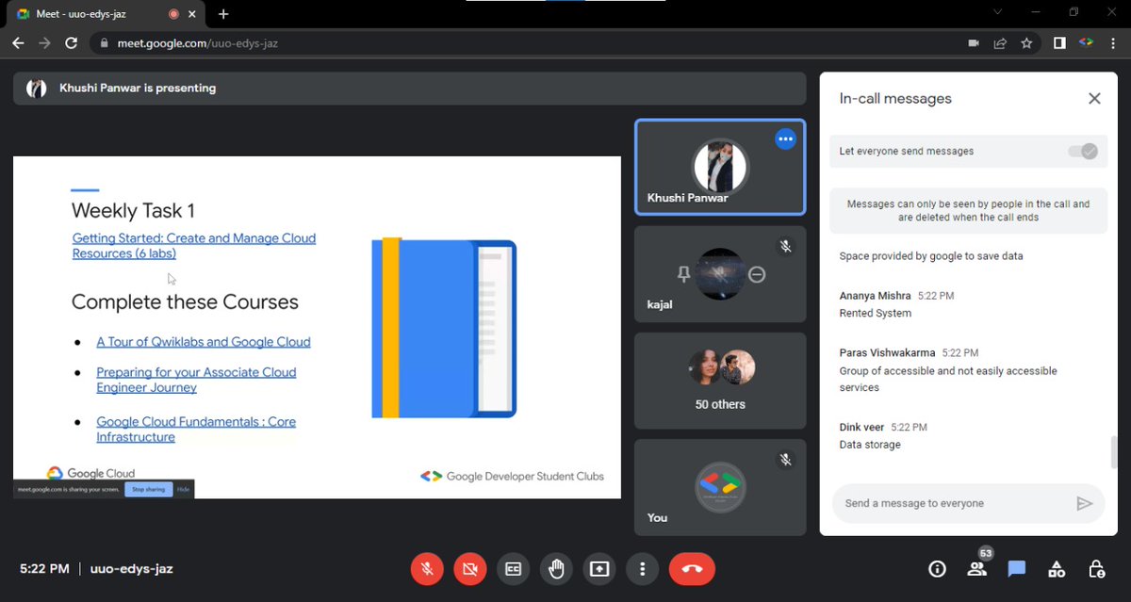
Task: Share this page icon in address bar
Action: pyautogui.click(x=1000, y=42)
